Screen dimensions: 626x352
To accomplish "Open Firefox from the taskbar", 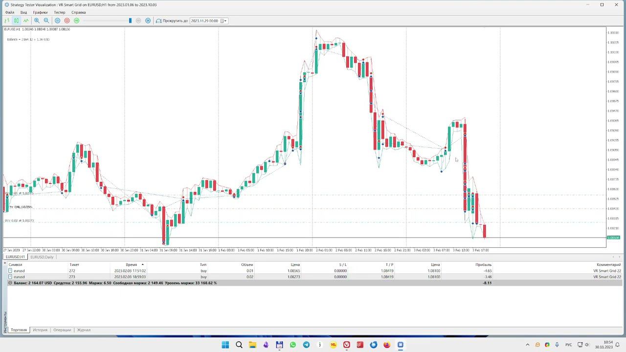I will coord(387,345).
